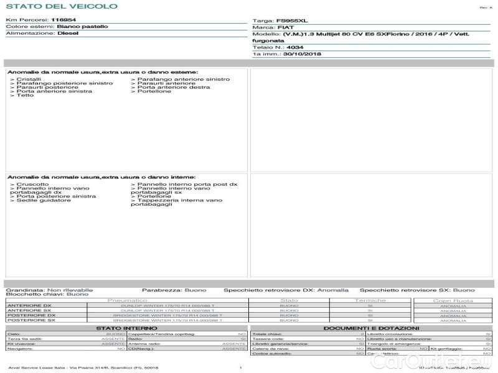
Task: Select the 'Telaio N.: 4034' field
Action: (x=278, y=48)
